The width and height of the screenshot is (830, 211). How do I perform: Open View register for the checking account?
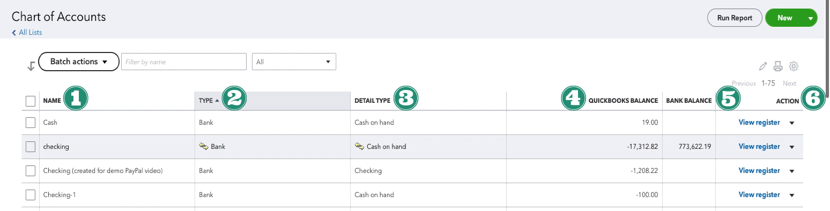(759, 147)
